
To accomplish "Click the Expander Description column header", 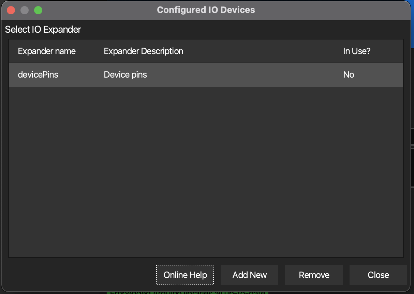I will pyautogui.click(x=143, y=51).
